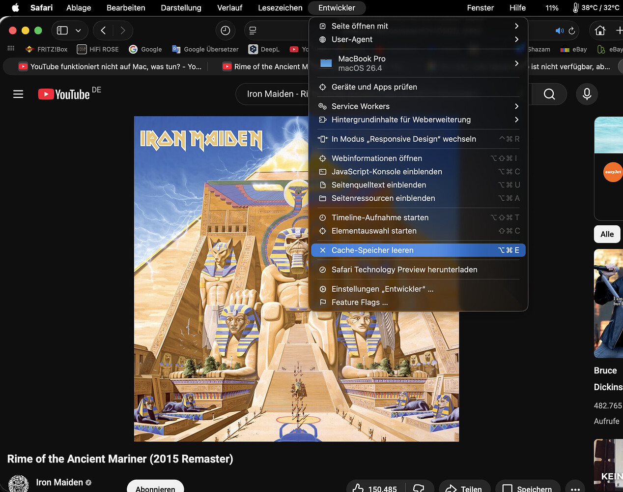Switch to 'ist nicht verfügbar' tab
The height and width of the screenshot is (492, 623).
[570, 66]
